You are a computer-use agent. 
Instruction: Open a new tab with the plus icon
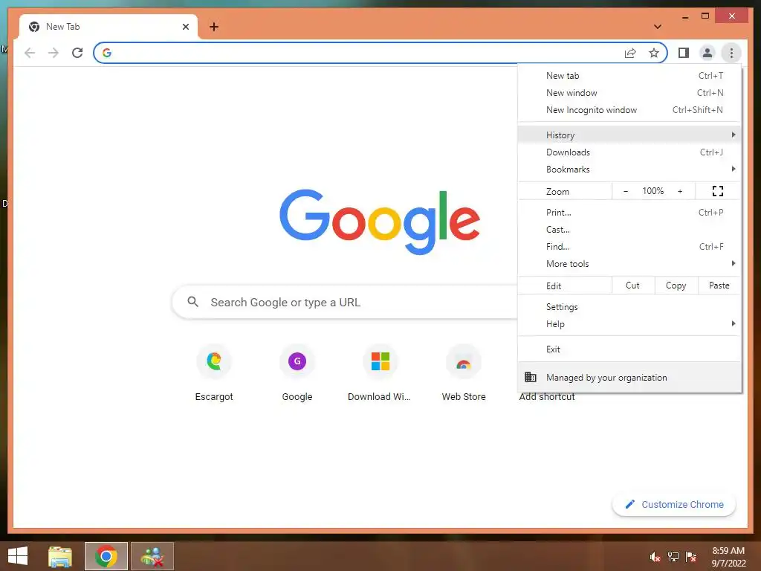click(214, 27)
